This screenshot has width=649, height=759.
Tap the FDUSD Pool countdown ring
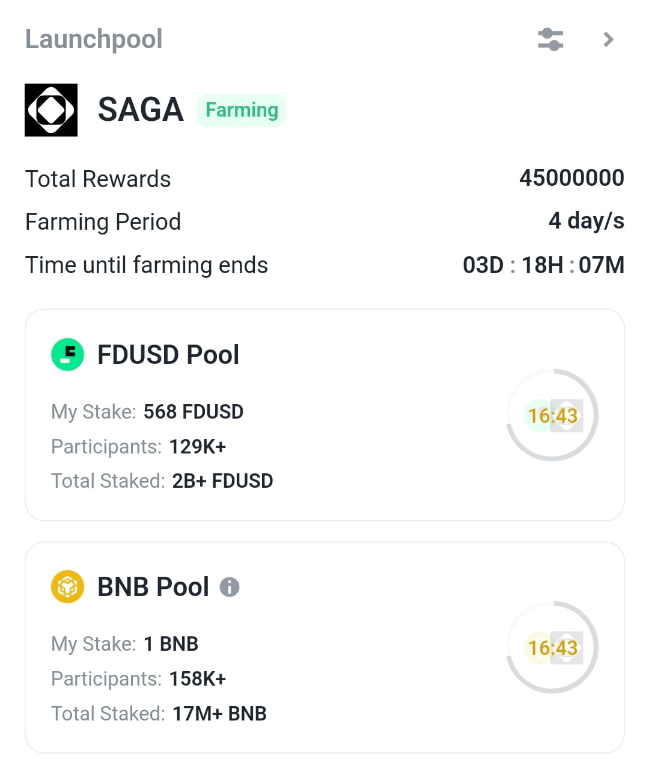coord(553,415)
